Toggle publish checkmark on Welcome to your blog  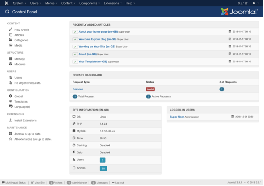click(x=75, y=39)
